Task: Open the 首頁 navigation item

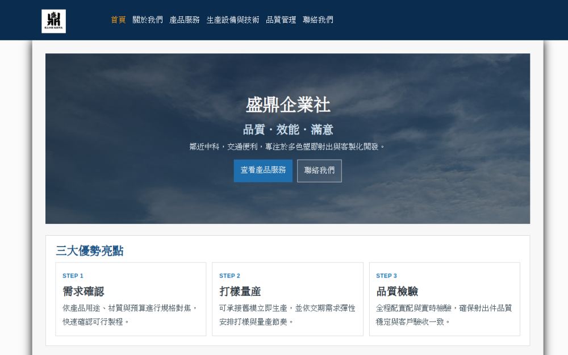Action: click(x=118, y=20)
